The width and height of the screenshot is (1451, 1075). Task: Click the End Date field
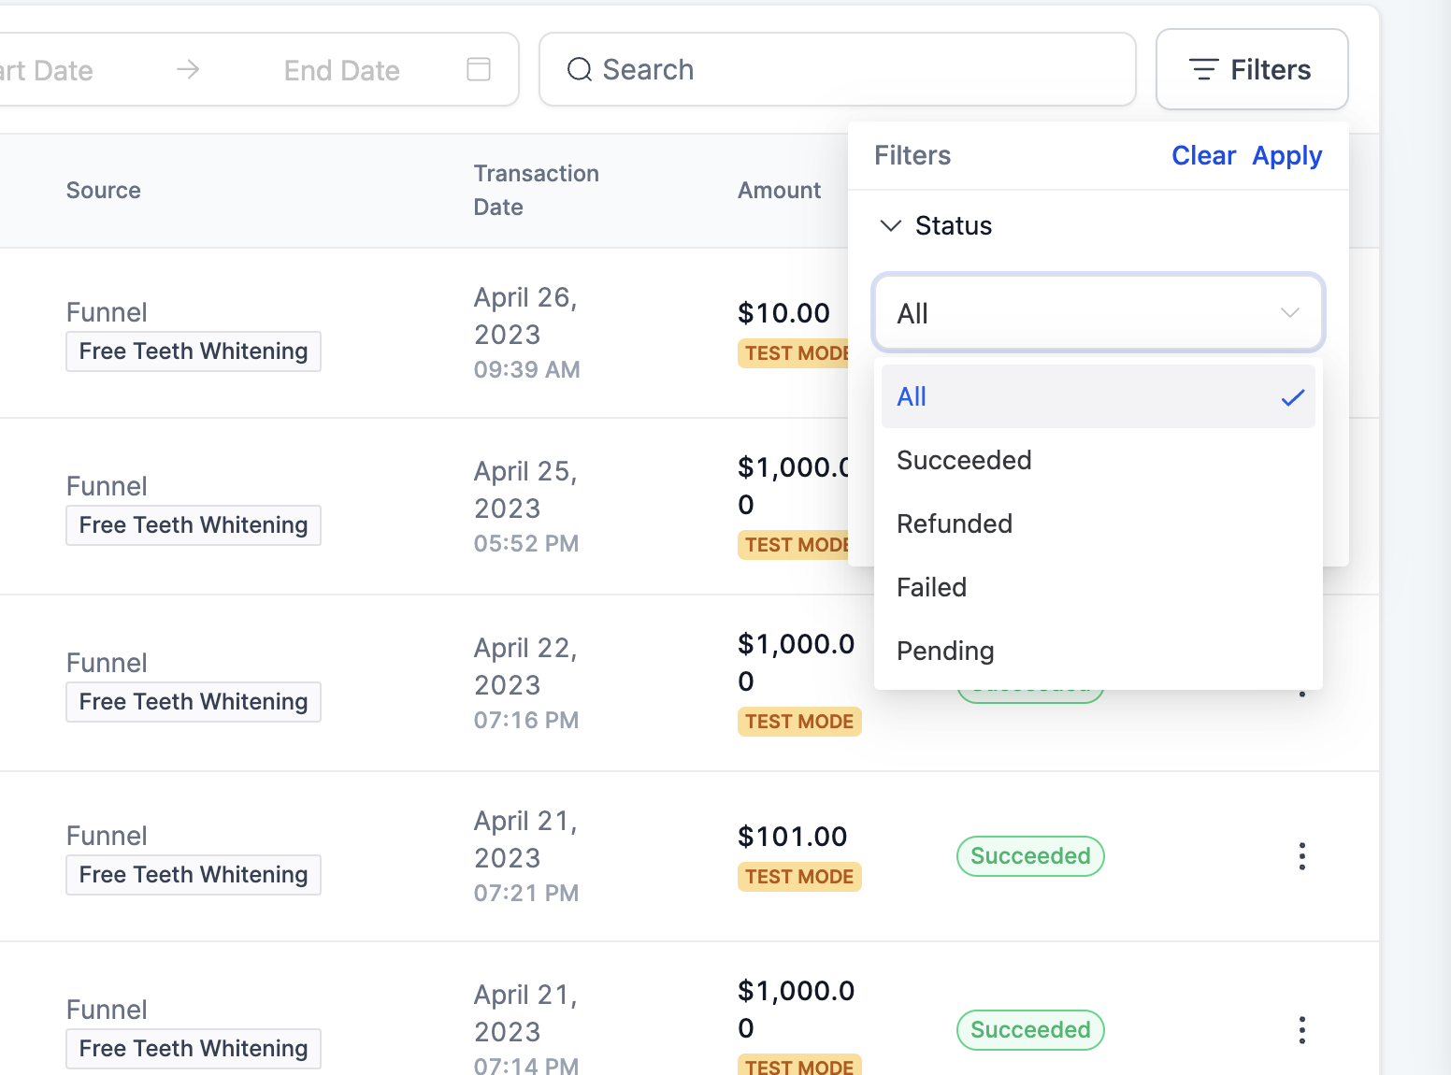(342, 70)
